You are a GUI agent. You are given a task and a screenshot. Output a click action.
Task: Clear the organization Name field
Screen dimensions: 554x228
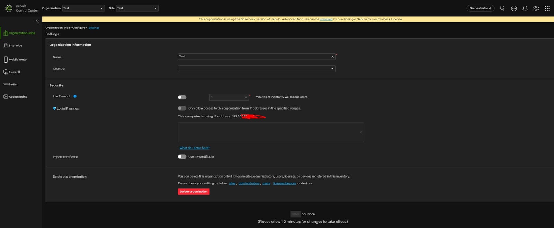332,57
